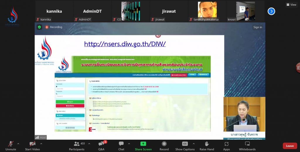Expand audio options arrow beside Unmute
The image size is (300, 152).
18,144
